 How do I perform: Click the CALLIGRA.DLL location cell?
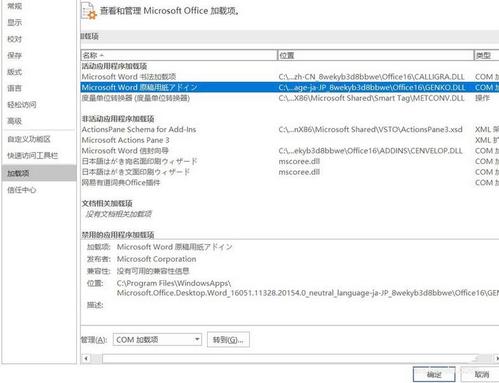click(x=371, y=77)
